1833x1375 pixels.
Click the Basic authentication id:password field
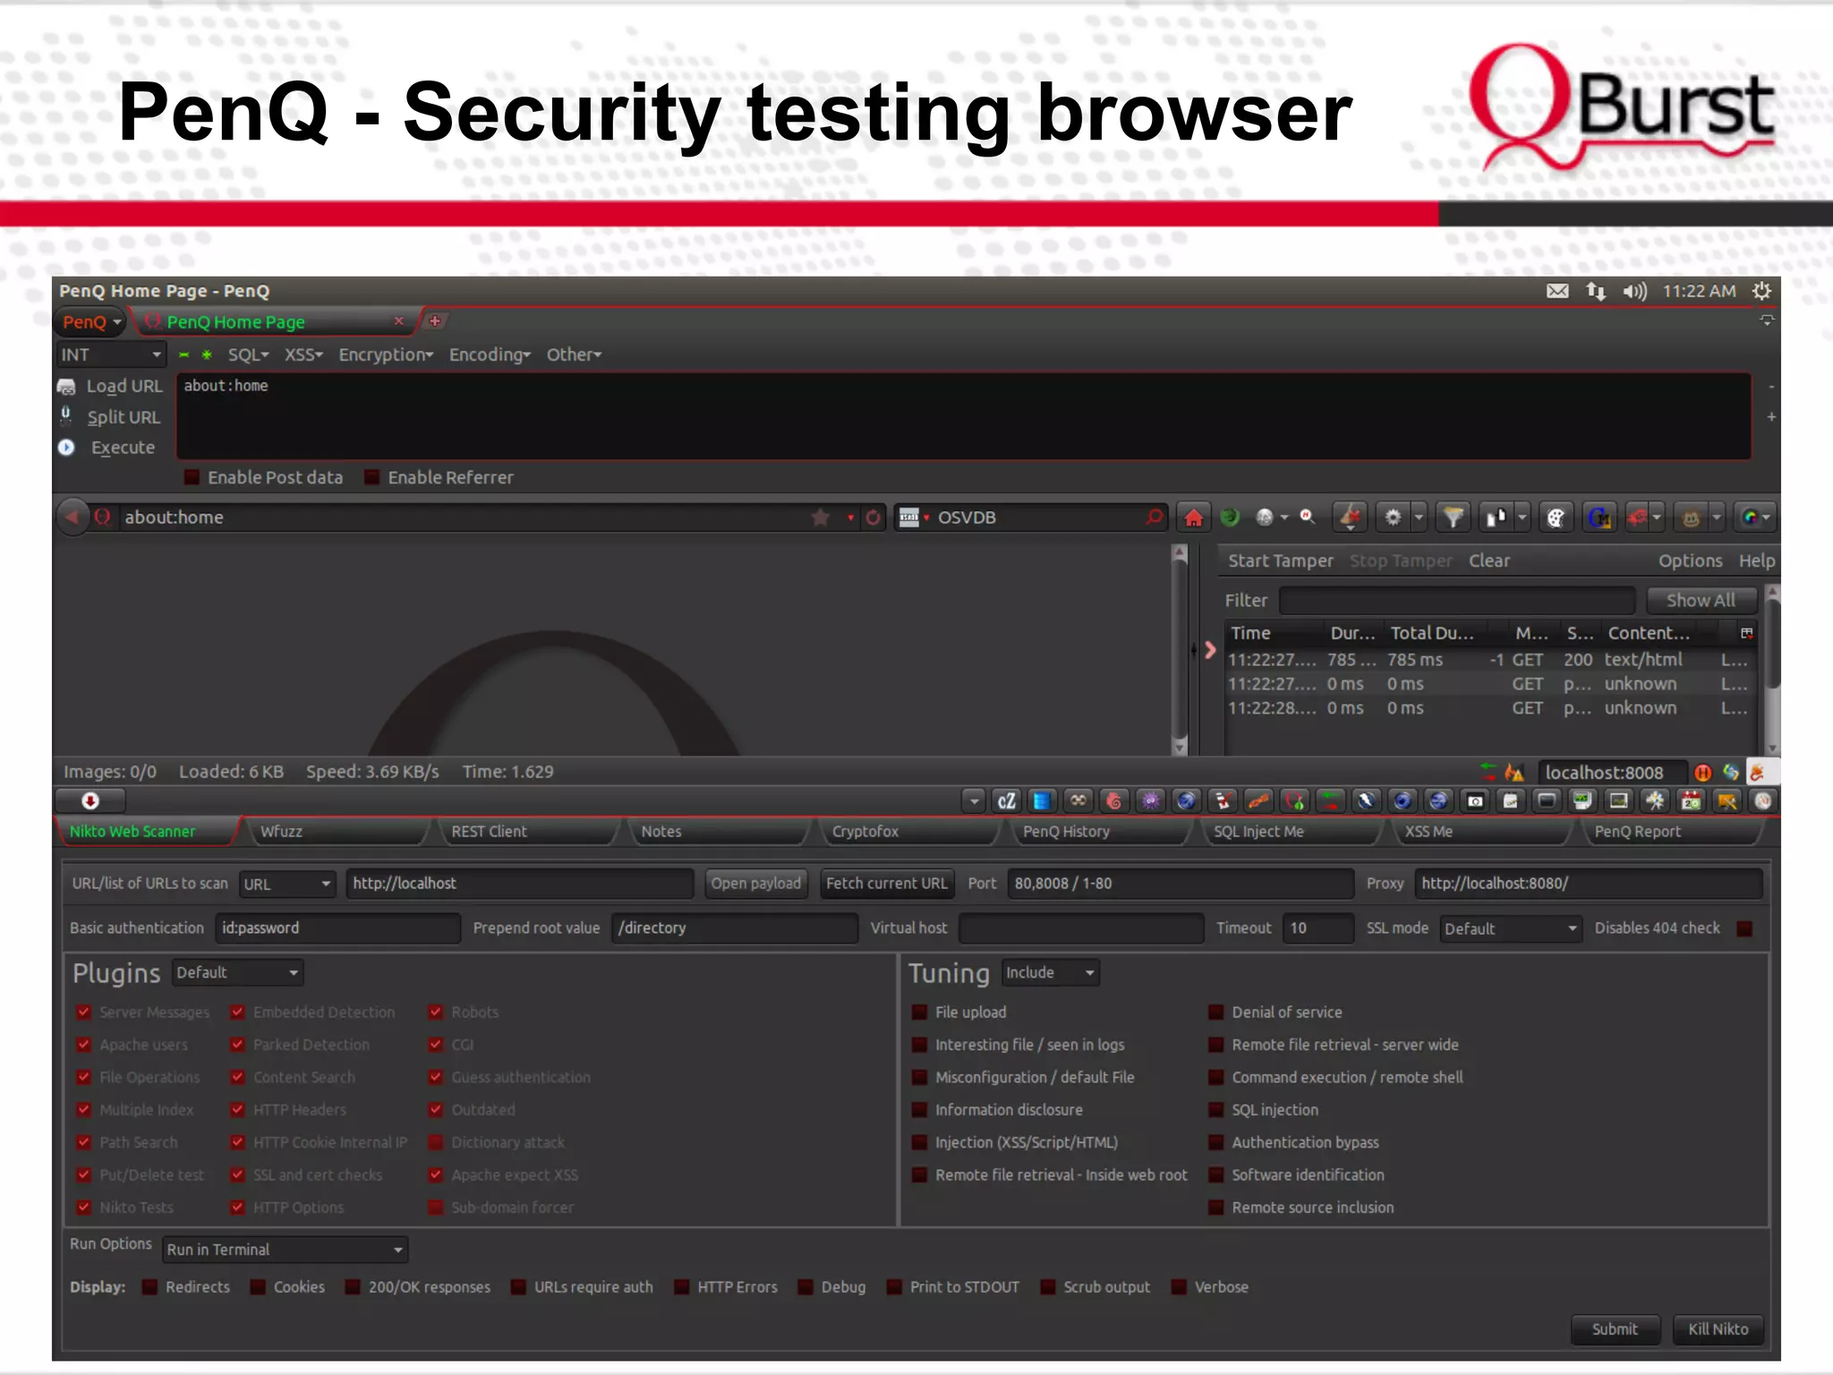click(x=337, y=928)
